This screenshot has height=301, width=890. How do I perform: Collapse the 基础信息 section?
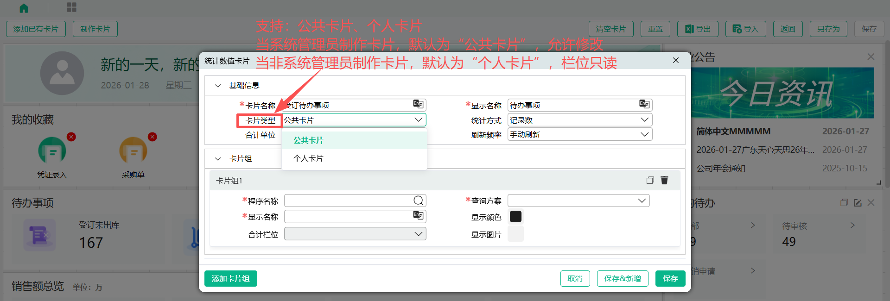coord(218,86)
